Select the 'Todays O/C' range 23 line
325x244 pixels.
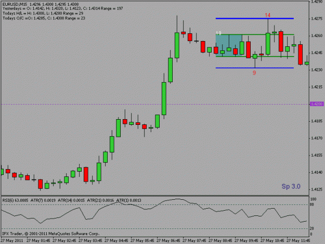point(44,18)
